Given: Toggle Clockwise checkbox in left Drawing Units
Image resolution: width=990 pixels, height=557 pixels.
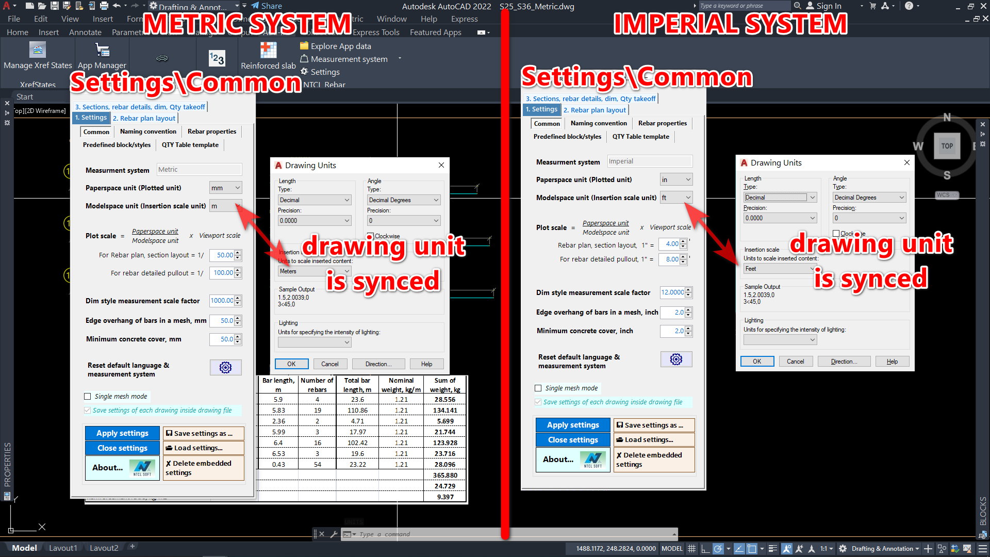Looking at the screenshot, I should 370,236.
